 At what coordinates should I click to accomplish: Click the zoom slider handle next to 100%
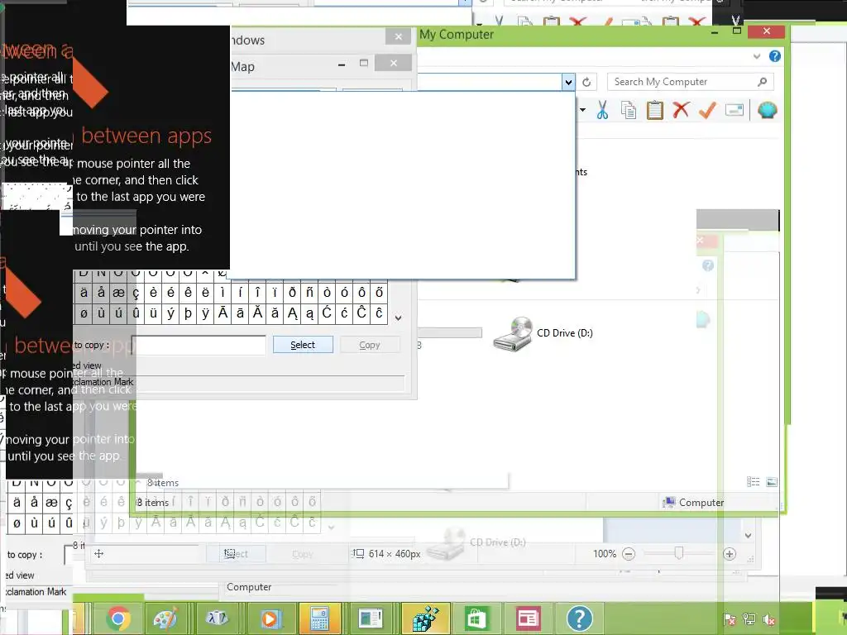[679, 553]
